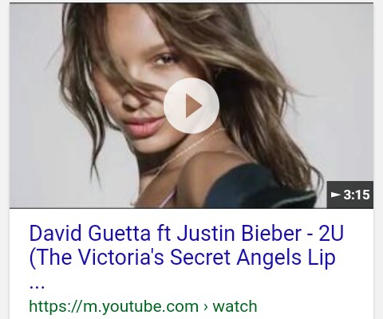Click the word "Secret" in the title

point(200,258)
